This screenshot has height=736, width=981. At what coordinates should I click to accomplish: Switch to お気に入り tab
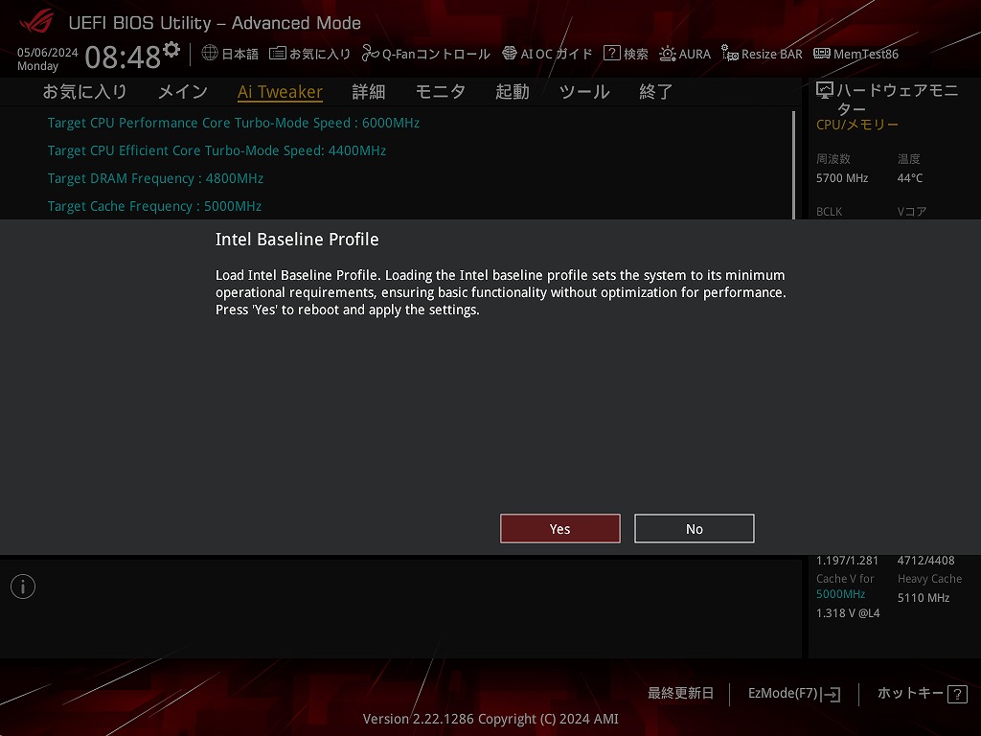tap(85, 92)
